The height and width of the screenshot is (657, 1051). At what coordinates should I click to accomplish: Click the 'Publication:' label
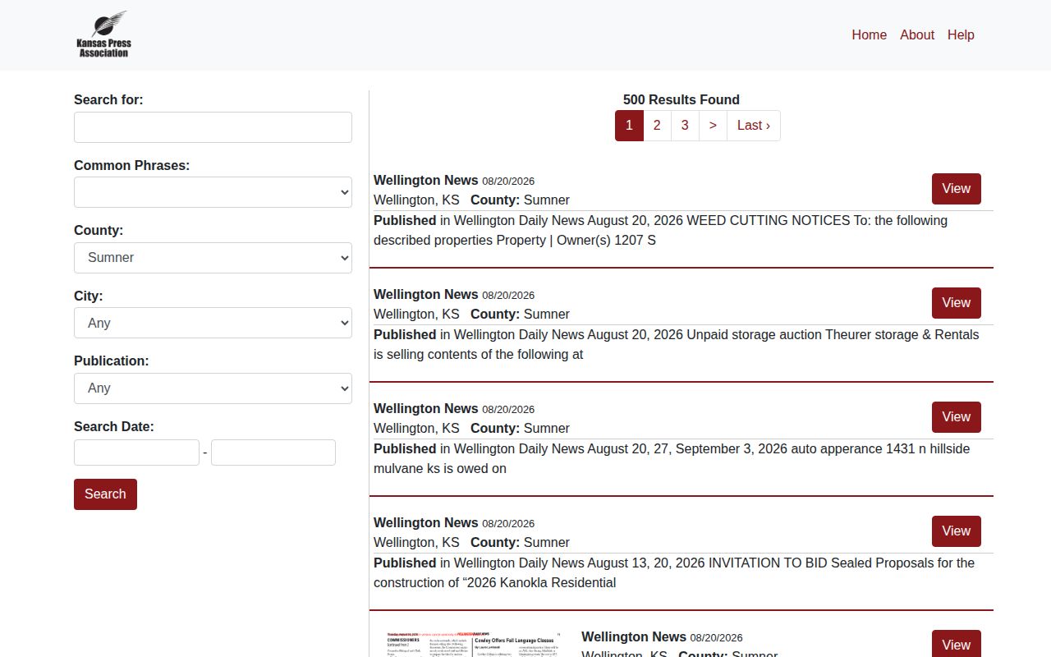pyautogui.click(x=112, y=361)
